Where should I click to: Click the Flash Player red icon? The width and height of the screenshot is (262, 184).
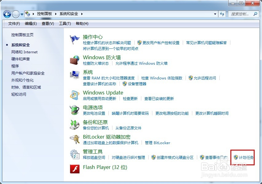[75, 169]
